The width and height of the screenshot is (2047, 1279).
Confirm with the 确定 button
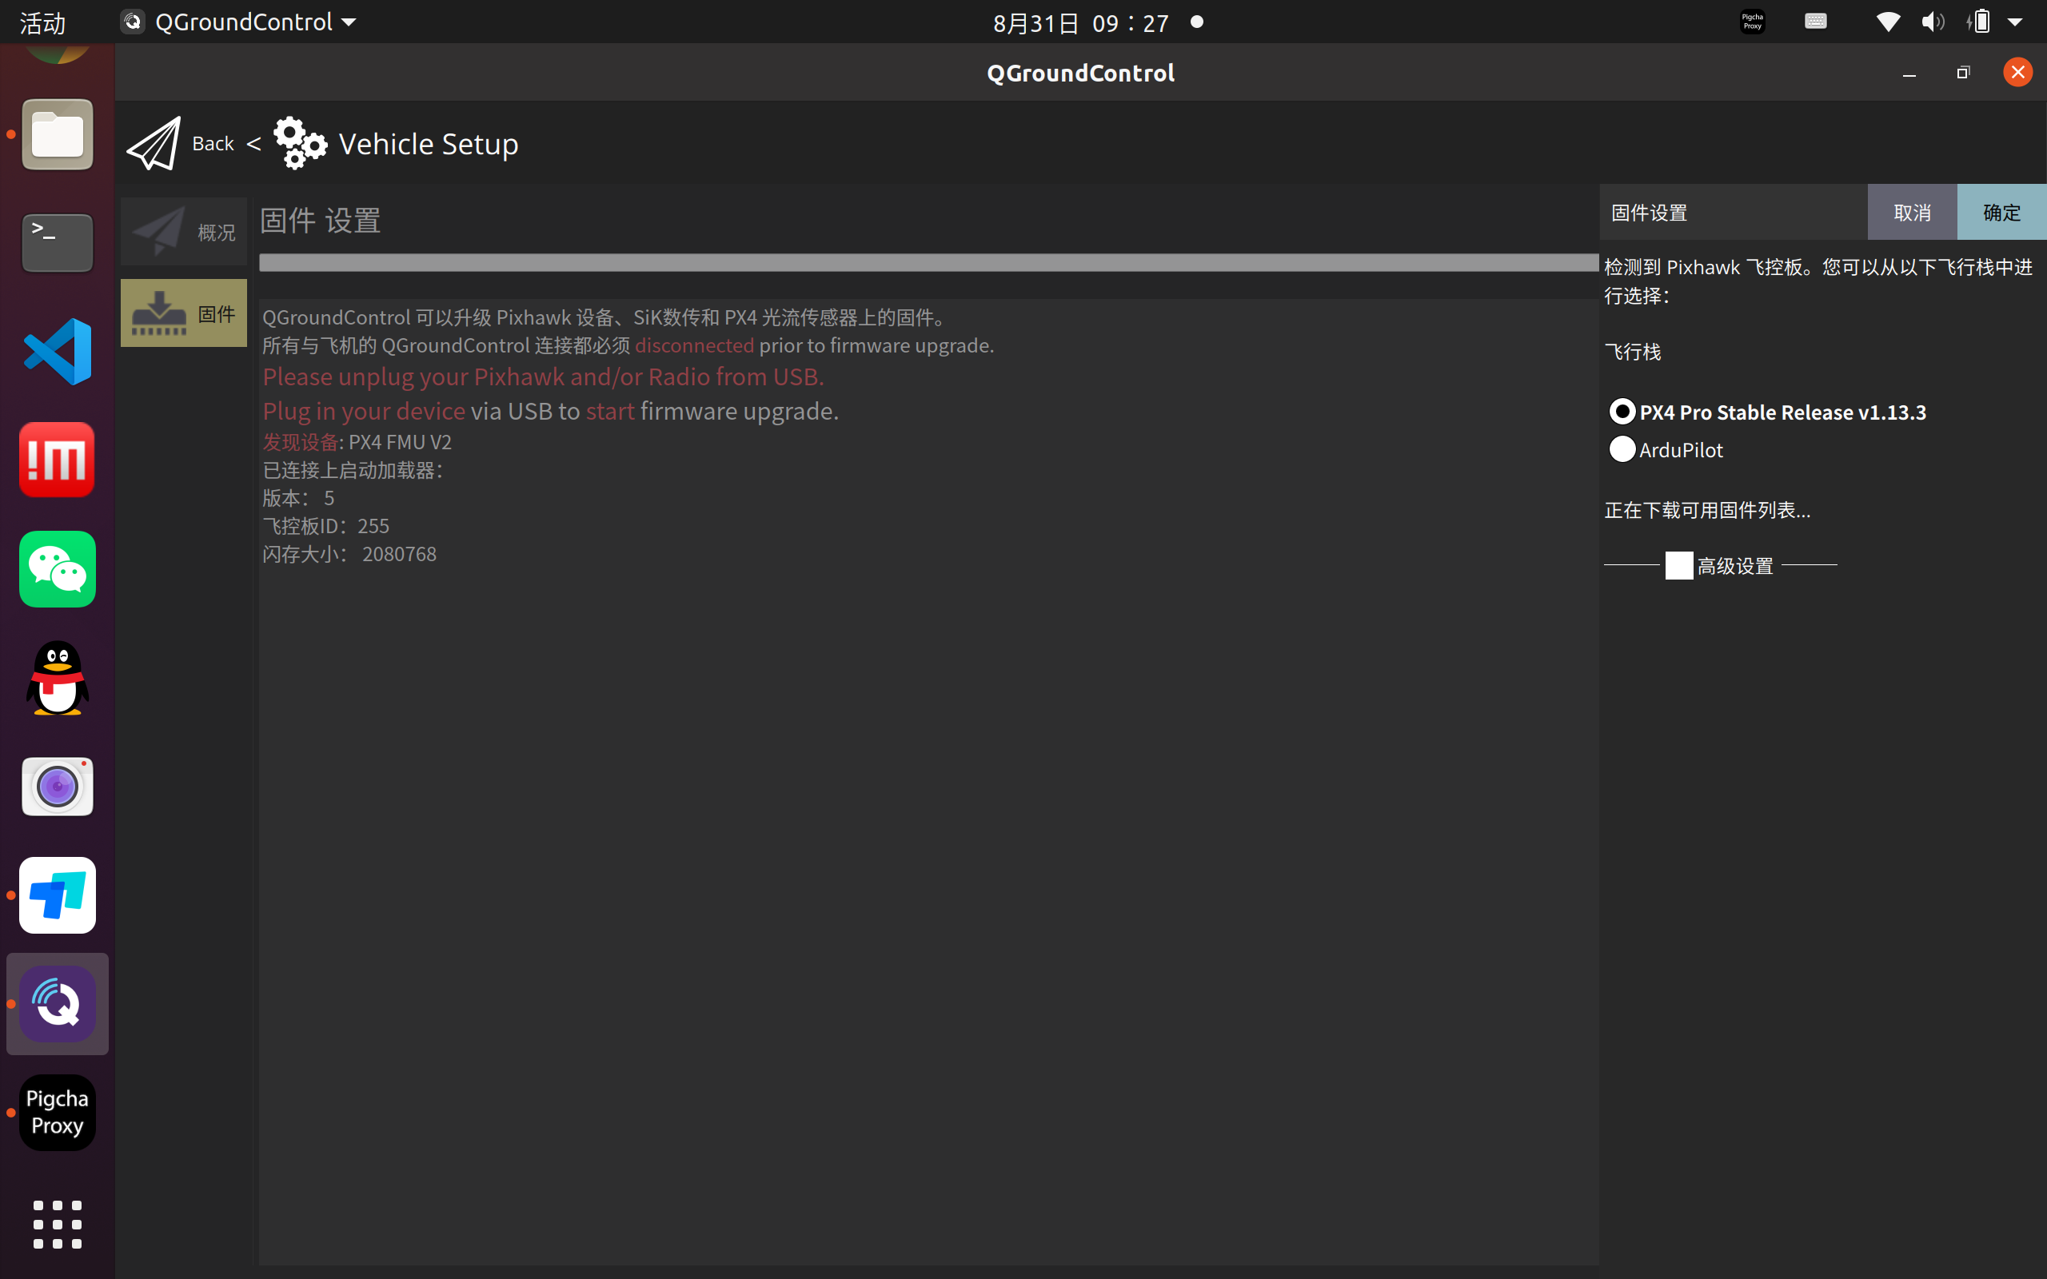(x=2001, y=213)
